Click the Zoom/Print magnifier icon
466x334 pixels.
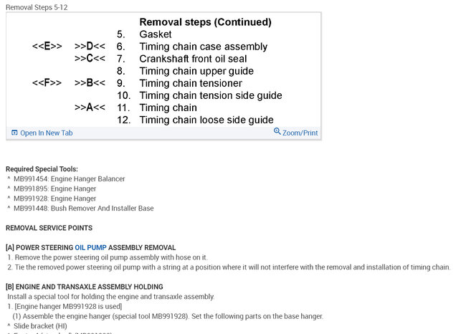(277, 132)
